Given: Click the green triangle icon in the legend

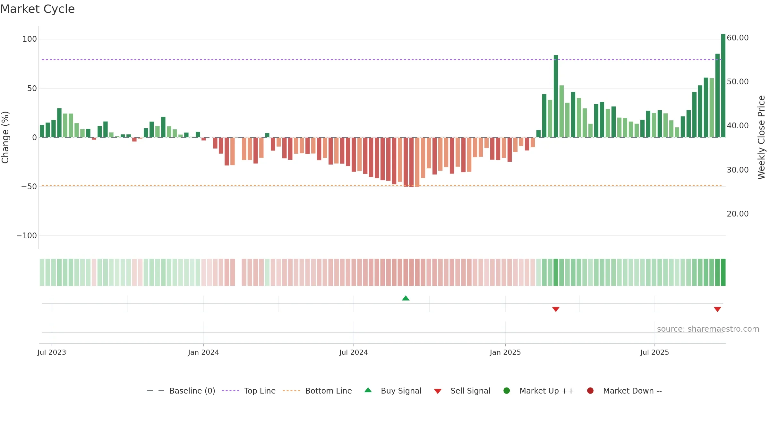Looking at the screenshot, I should point(368,390).
